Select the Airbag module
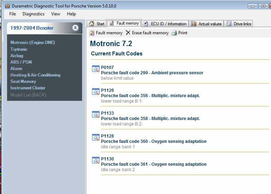Viewport: 271px width, 194px height. [x=17, y=56]
